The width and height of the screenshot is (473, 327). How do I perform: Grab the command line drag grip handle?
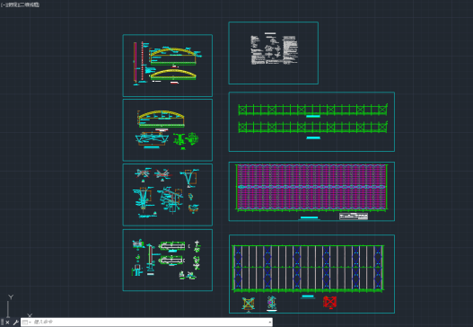click(x=2, y=323)
